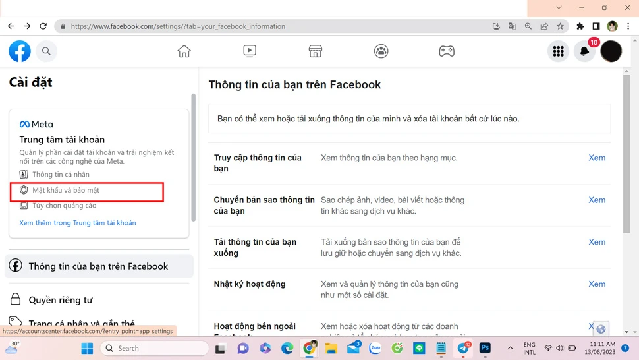
Task: Click the taskbar Search box
Action: point(154,348)
